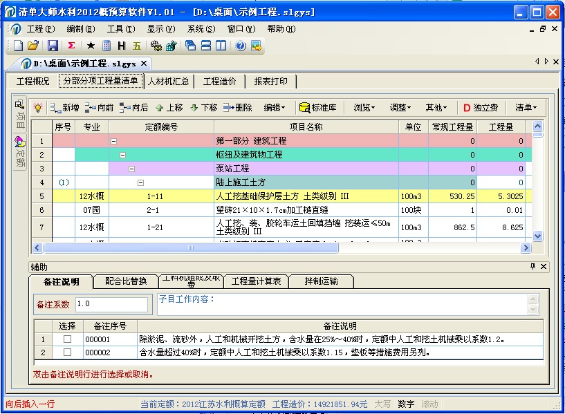Switch to the 工程量计算表 tab
This screenshot has height=414, width=565.
tap(256, 281)
